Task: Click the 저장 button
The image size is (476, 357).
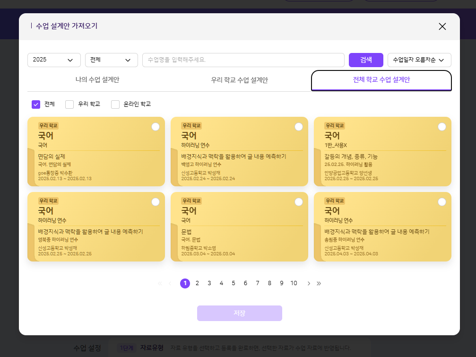Action: 239,313
